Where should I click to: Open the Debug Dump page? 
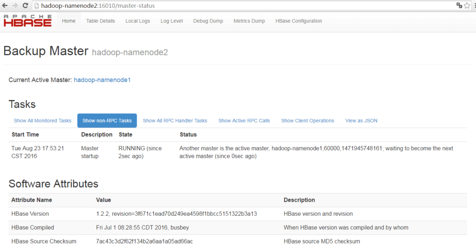point(208,21)
